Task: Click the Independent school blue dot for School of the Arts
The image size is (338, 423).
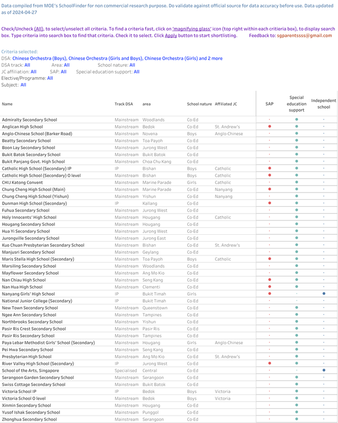Action: pos(324,370)
